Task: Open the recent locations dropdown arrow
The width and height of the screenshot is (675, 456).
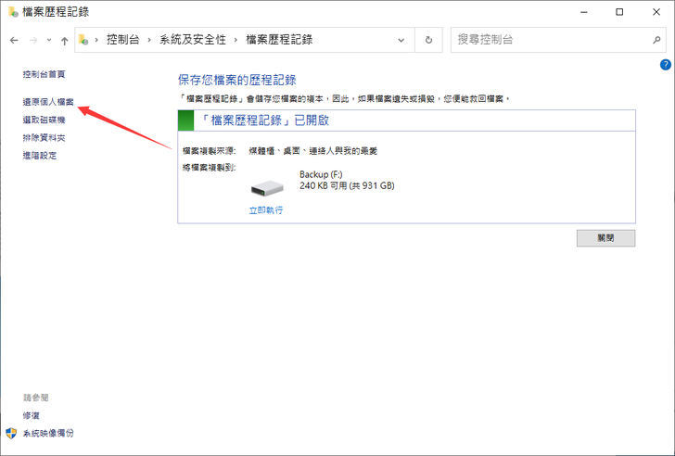Action: click(x=49, y=41)
